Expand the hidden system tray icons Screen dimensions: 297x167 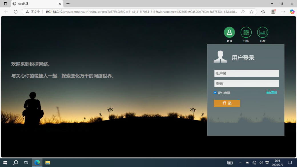240,163
